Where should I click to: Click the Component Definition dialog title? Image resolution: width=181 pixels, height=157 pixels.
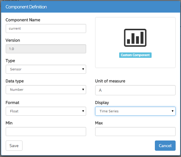pyautogui.click(x=26, y=7)
